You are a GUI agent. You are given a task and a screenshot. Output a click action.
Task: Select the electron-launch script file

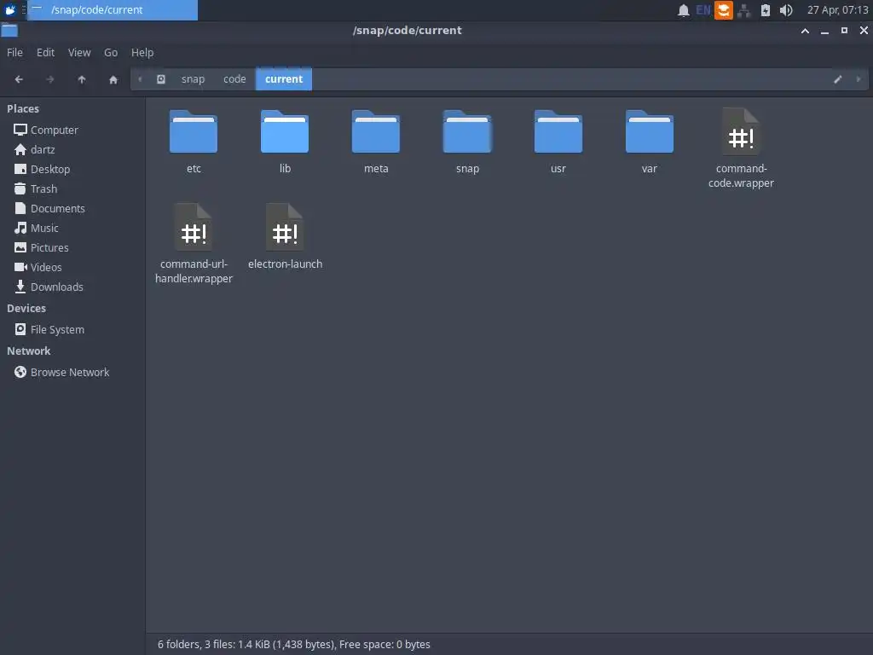click(x=285, y=228)
